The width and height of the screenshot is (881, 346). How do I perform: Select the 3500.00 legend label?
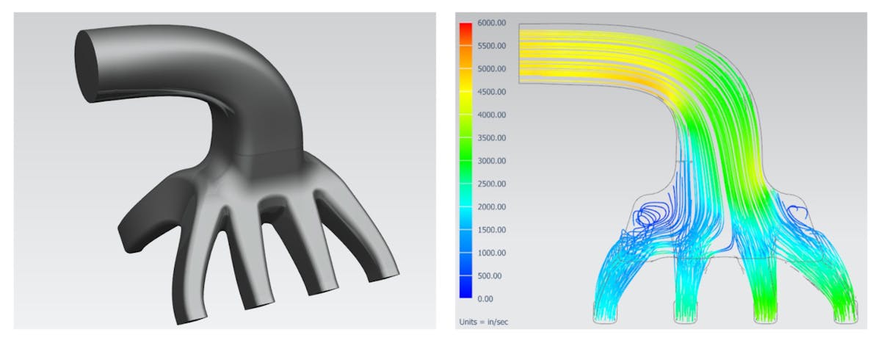pos(492,138)
